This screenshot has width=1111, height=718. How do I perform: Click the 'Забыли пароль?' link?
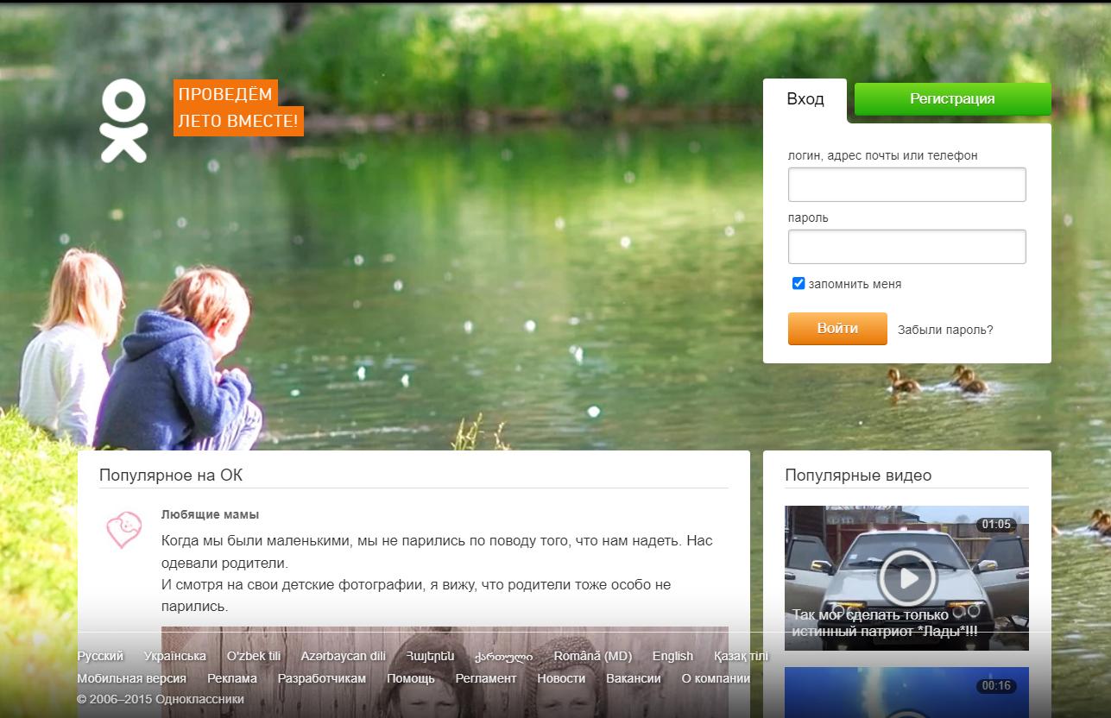[x=945, y=330]
